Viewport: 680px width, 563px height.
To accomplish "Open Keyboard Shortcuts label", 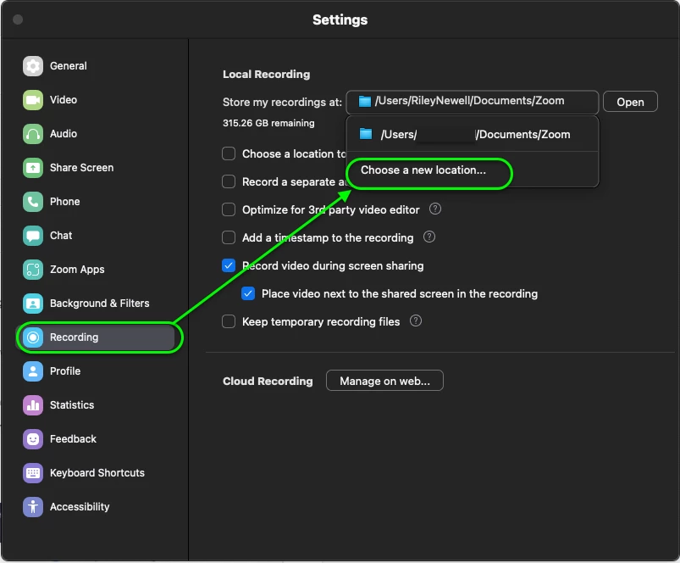I will point(97,473).
